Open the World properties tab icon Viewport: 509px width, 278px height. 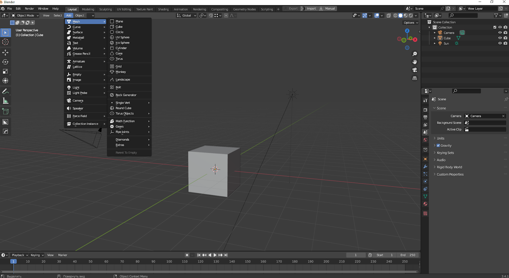coord(425,140)
